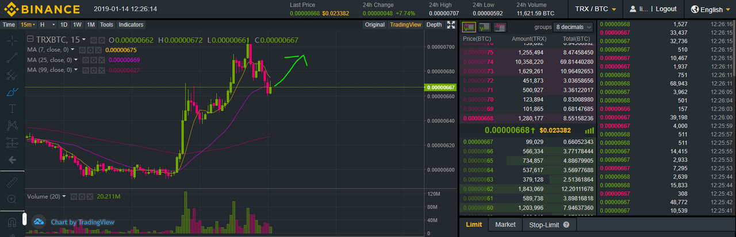
Task: Click the Logout link
Action: pyautogui.click(x=666, y=9)
